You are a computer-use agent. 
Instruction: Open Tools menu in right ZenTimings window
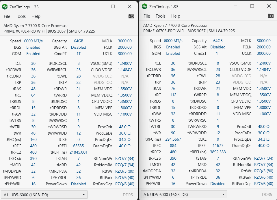click(x=161, y=16)
